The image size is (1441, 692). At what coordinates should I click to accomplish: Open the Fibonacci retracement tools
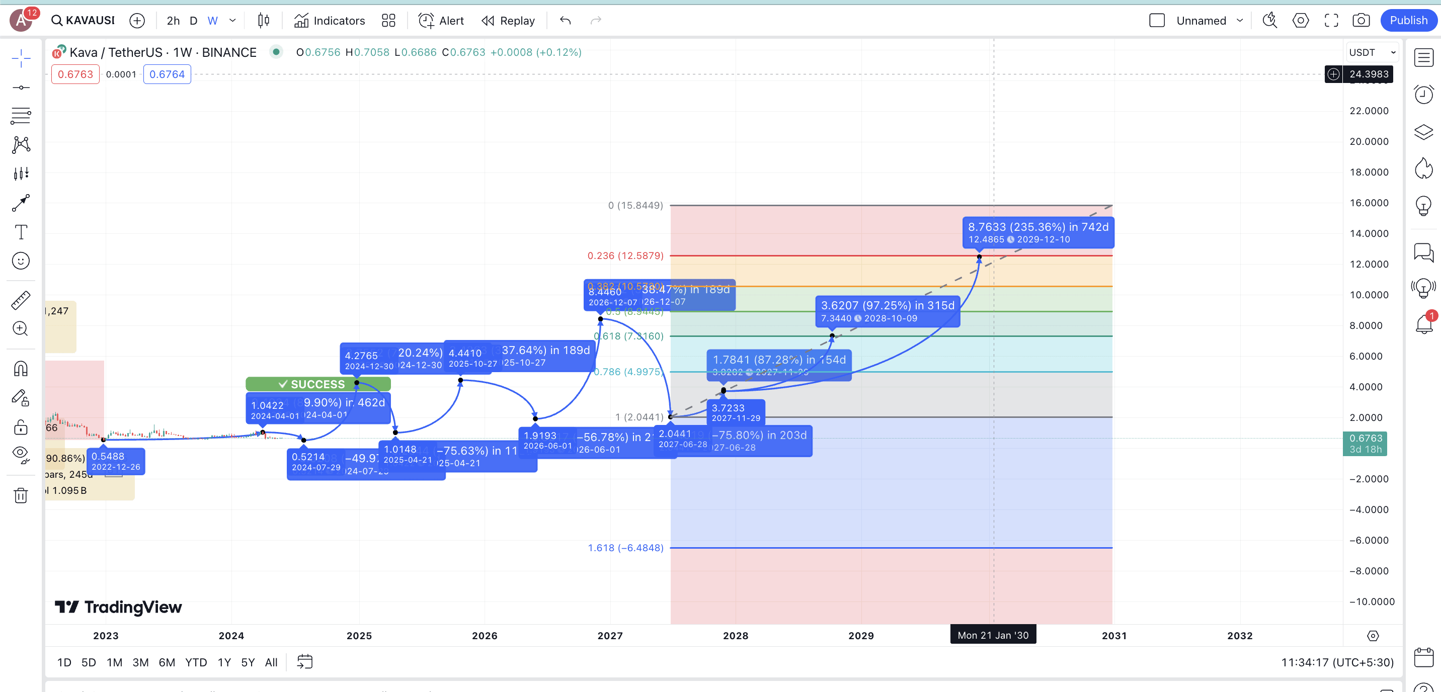click(21, 116)
